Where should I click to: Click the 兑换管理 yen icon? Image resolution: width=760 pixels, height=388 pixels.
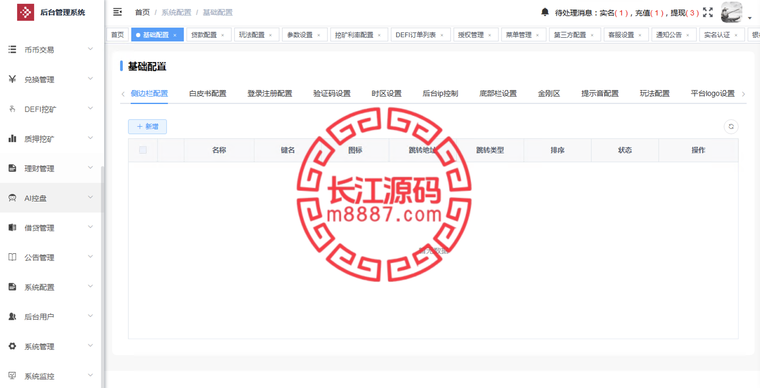12,79
